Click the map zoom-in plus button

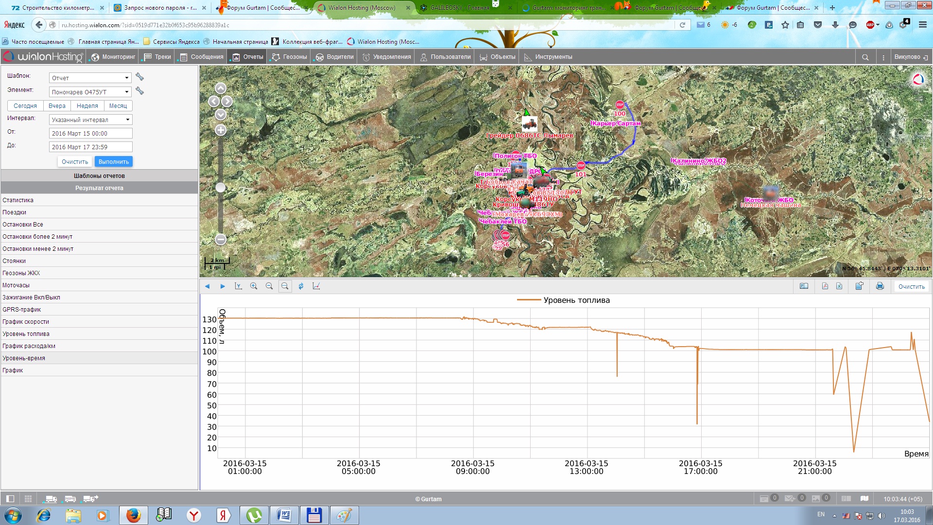click(x=221, y=130)
